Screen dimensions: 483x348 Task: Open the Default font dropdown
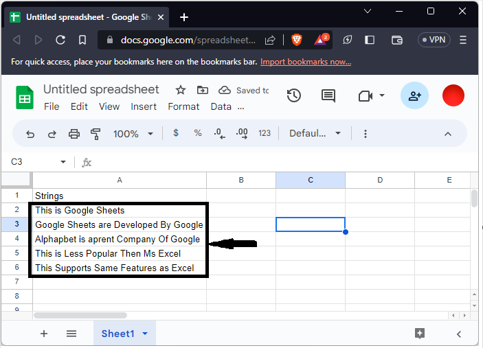pos(315,133)
